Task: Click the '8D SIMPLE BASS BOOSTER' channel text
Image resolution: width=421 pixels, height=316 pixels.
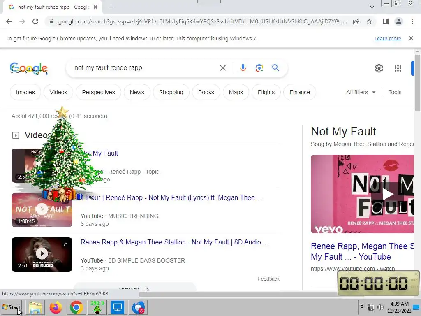Action: point(147,260)
